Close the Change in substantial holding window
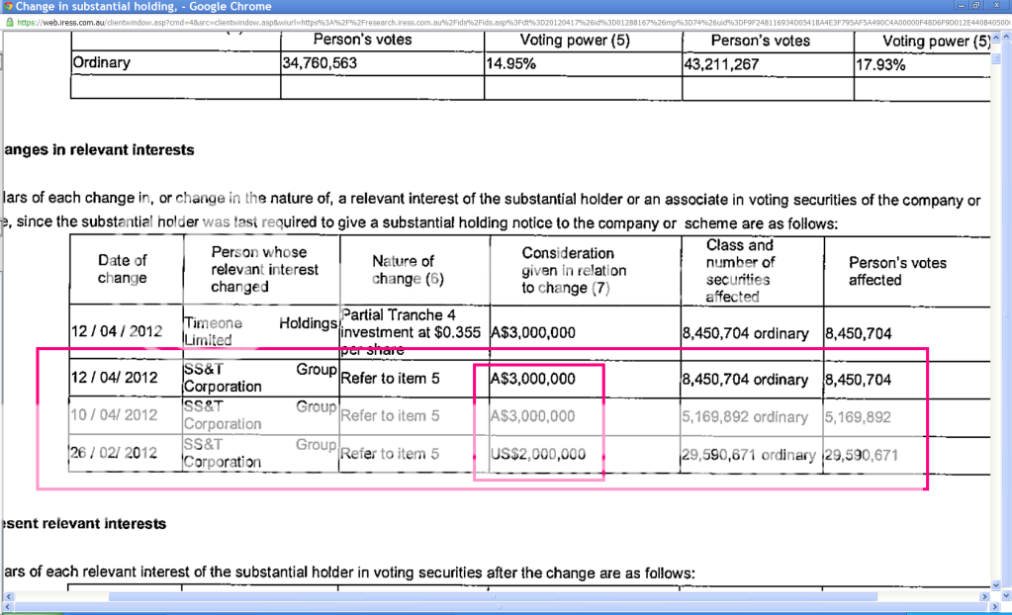 click(x=997, y=5)
